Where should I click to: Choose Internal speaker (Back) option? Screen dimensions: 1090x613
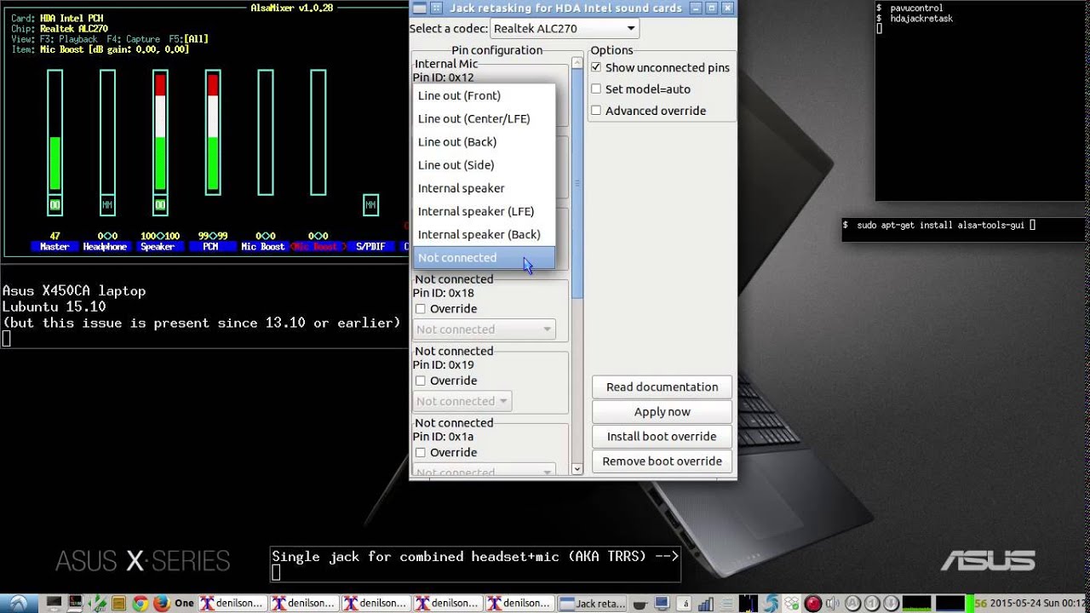484,234
